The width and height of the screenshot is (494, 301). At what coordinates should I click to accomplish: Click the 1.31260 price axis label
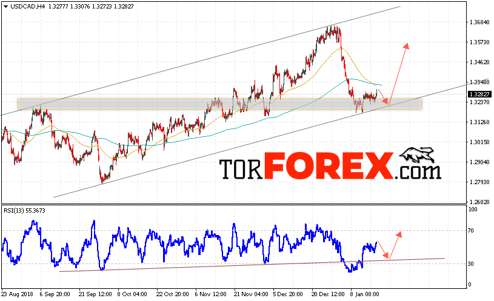[479, 122]
